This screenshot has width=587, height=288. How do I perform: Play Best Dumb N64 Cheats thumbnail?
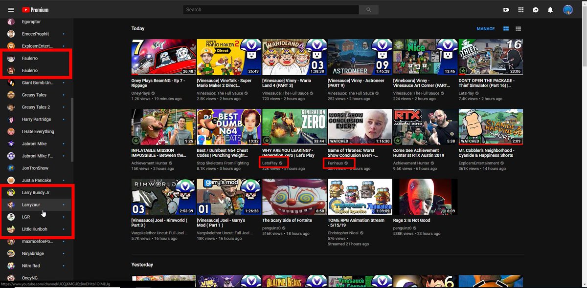click(x=229, y=127)
